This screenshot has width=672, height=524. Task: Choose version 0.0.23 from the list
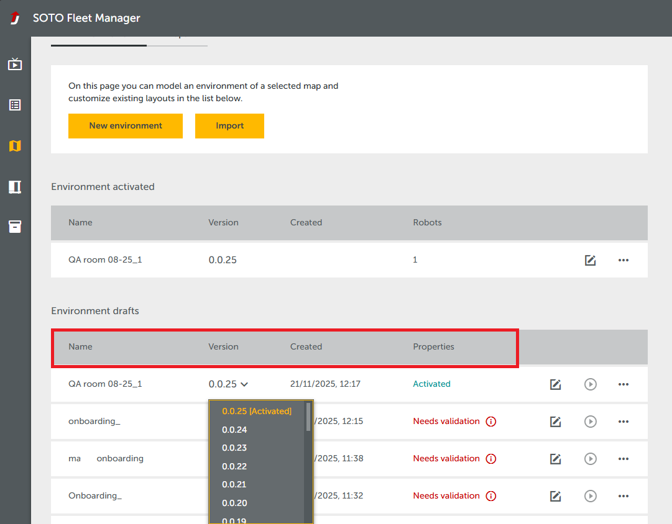click(234, 448)
